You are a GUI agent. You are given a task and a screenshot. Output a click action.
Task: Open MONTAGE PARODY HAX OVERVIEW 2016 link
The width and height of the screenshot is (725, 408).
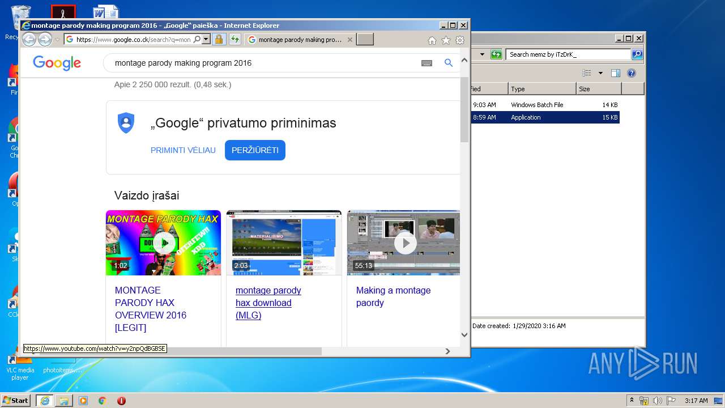[x=151, y=309]
